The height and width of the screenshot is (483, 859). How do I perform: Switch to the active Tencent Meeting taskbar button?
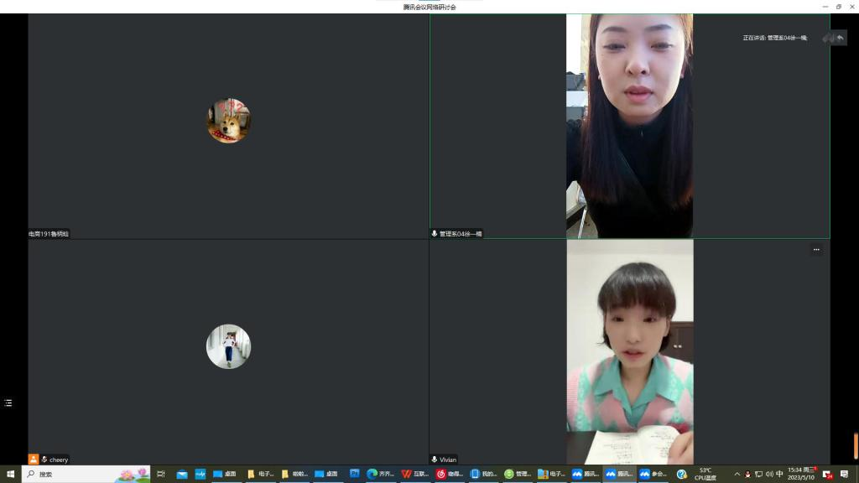click(x=619, y=474)
